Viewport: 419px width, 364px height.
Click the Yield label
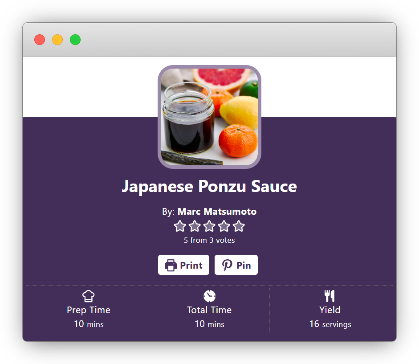(x=330, y=310)
